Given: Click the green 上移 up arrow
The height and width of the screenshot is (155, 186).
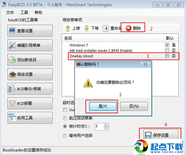Looking at the screenshot, I should click(x=68, y=28).
